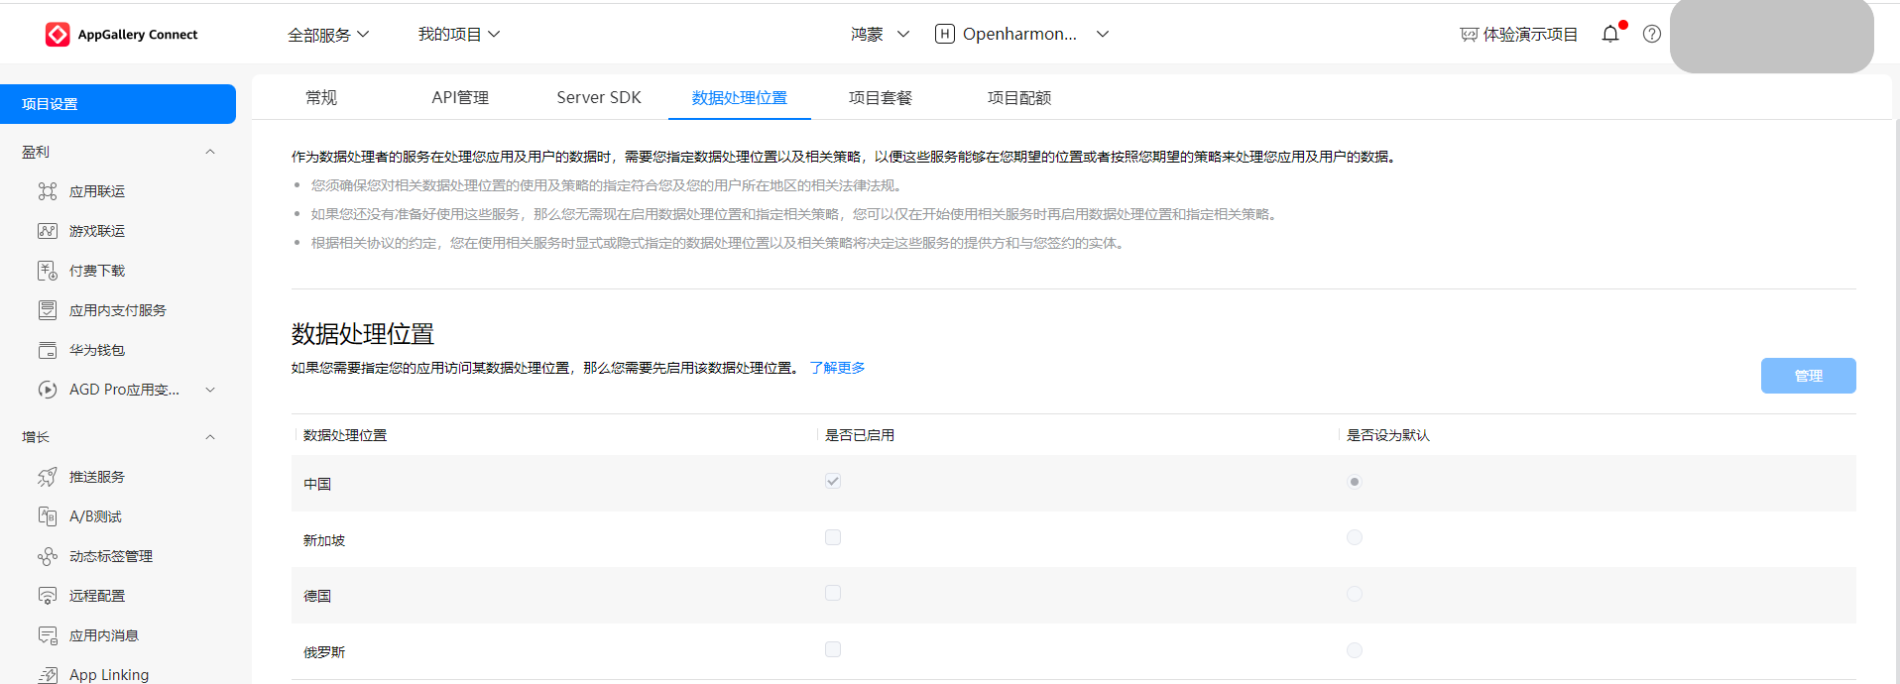Open 远程配置 in the sidebar

coord(97,596)
